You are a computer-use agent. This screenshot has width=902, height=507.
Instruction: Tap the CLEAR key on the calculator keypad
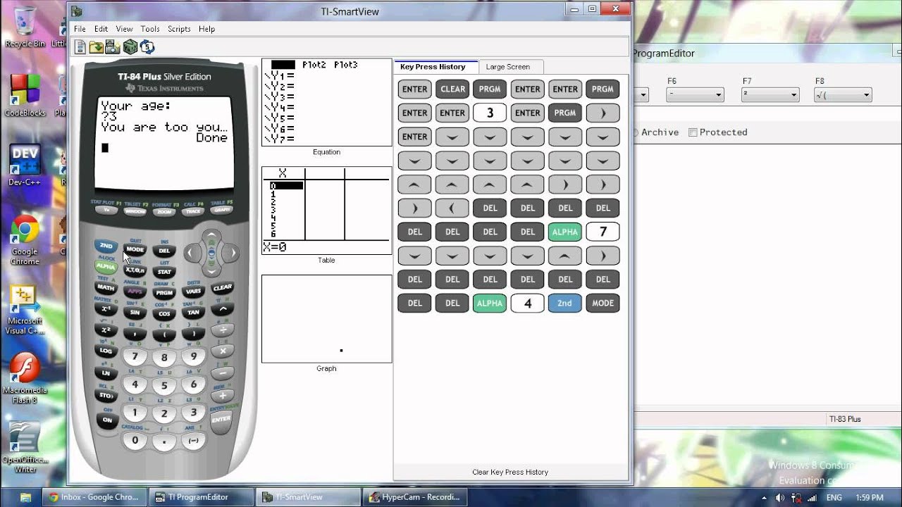tap(223, 287)
